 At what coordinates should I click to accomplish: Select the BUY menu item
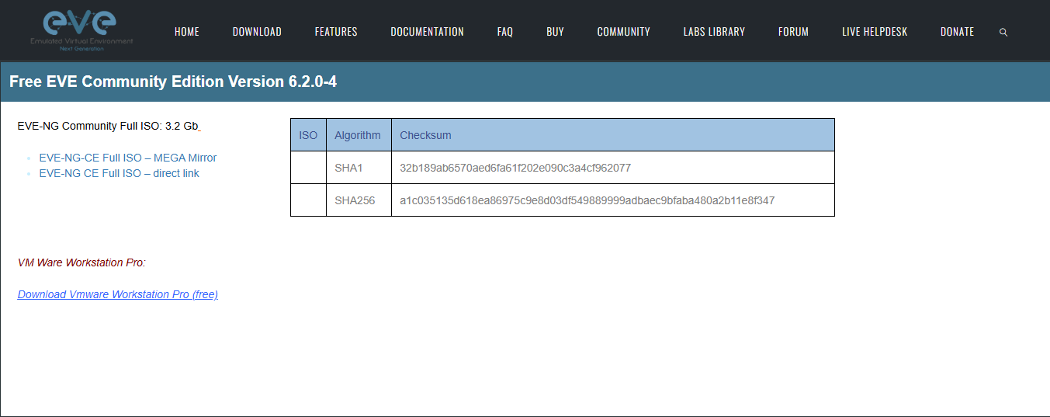coord(555,32)
